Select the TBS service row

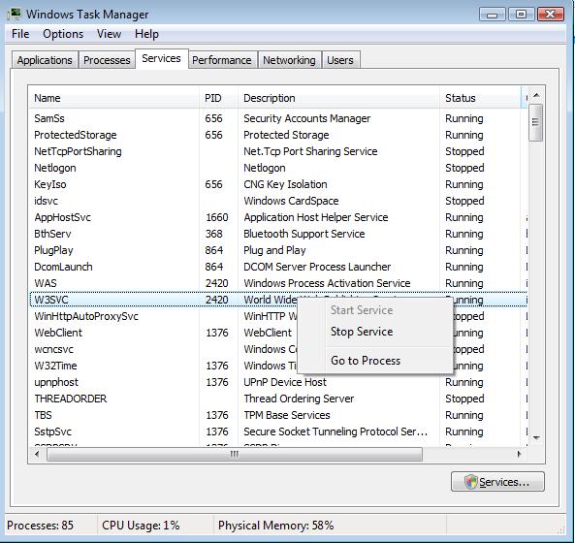coord(277,415)
